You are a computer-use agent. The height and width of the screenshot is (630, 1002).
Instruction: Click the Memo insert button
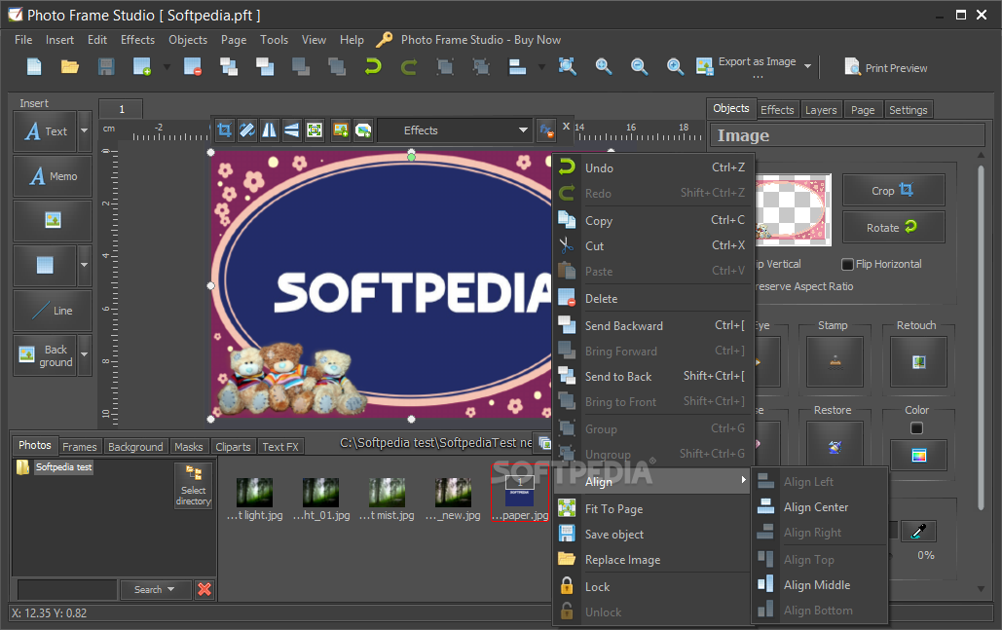(53, 176)
